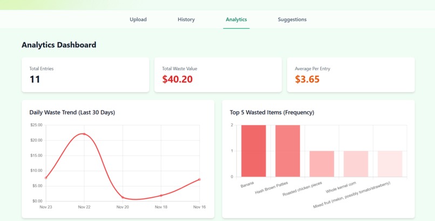
Task: Click the Top 5 Wasted Items title
Action: coord(272,113)
